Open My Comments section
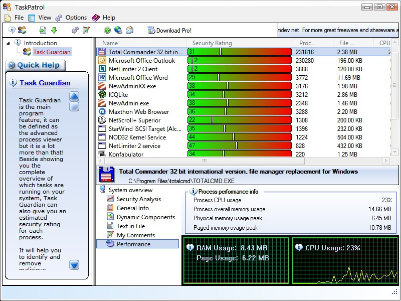 136,235
